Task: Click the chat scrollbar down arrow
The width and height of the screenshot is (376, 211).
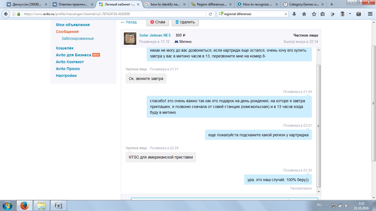Action: coord(319,191)
